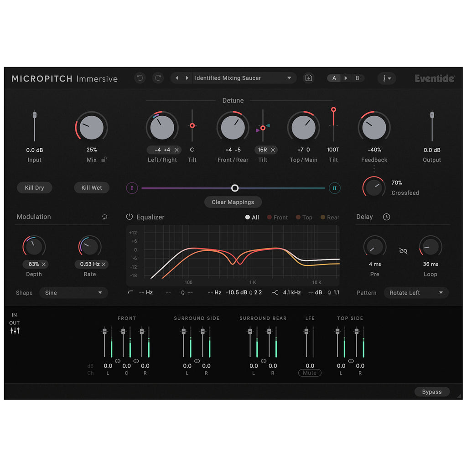Select the Rear EQ group
This screenshot has width=467, height=467.
pos(330,218)
